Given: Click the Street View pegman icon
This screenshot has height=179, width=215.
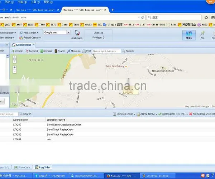Looking at the screenshot, I should (15, 59).
